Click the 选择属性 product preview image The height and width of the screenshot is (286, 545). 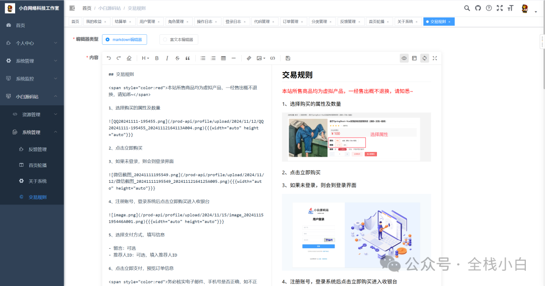pos(356,137)
